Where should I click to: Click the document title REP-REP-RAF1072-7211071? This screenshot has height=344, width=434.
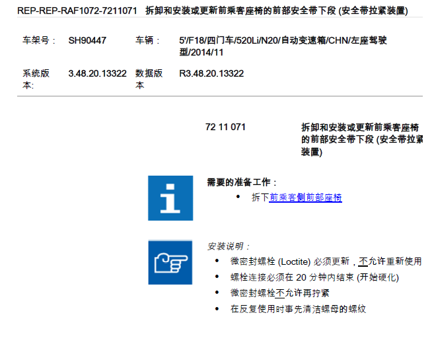pos(77,11)
